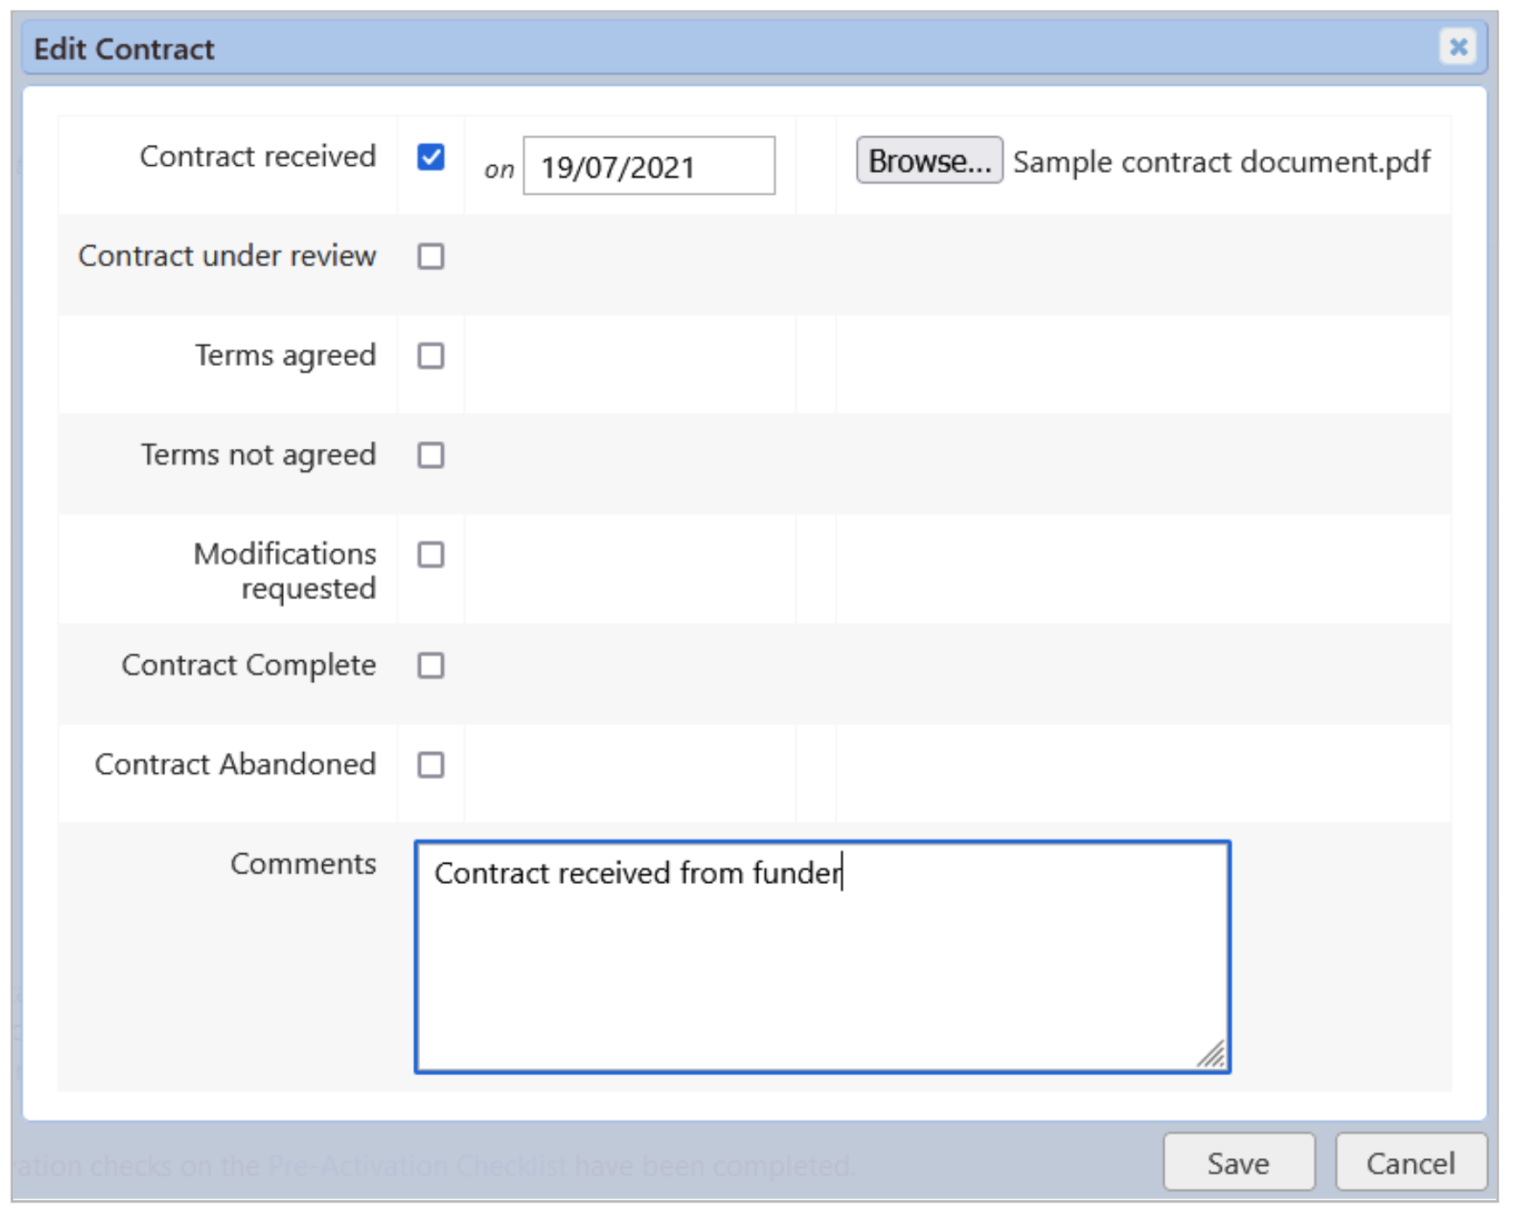Close the Edit Contract dialog with X

(x=1457, y=46)
